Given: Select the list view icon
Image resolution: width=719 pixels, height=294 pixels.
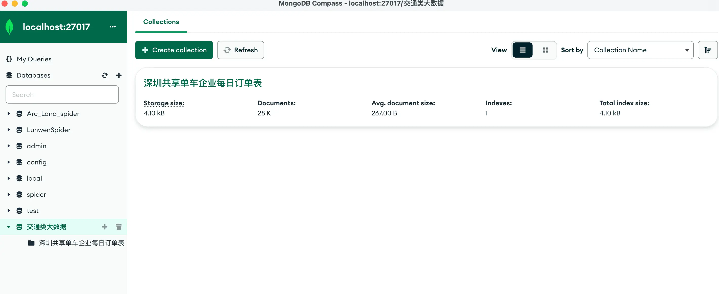Looking at the screenshot, I should pos(522,50).
